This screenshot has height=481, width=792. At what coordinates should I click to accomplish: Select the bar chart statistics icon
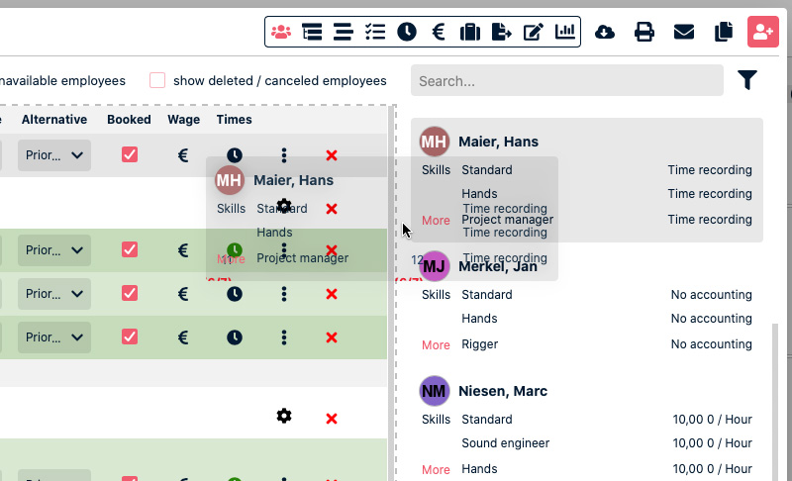565,32
